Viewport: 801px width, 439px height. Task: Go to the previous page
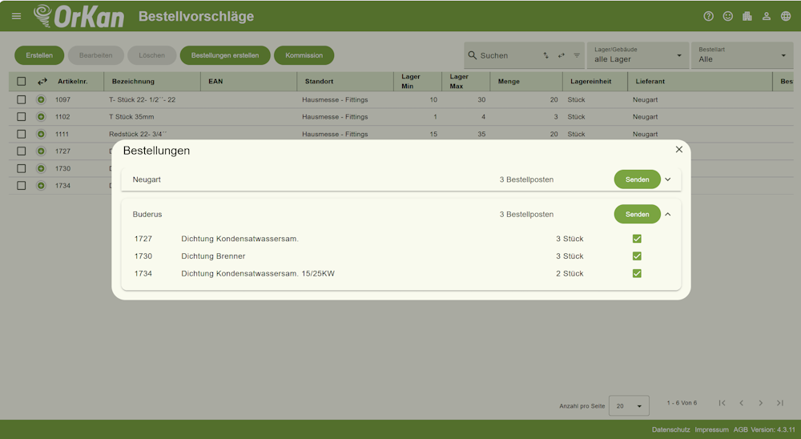click(x=741, y=403)
